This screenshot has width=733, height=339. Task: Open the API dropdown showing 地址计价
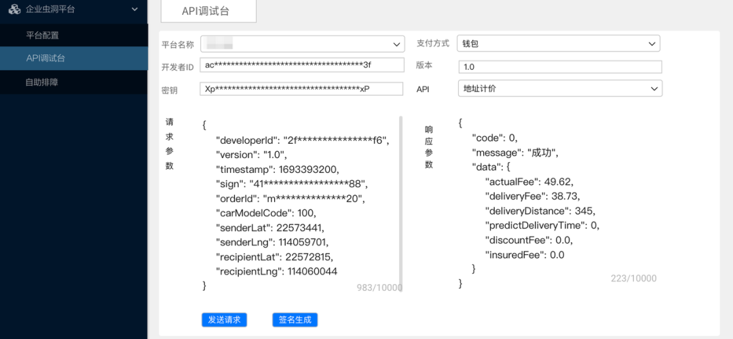[560, 88]
